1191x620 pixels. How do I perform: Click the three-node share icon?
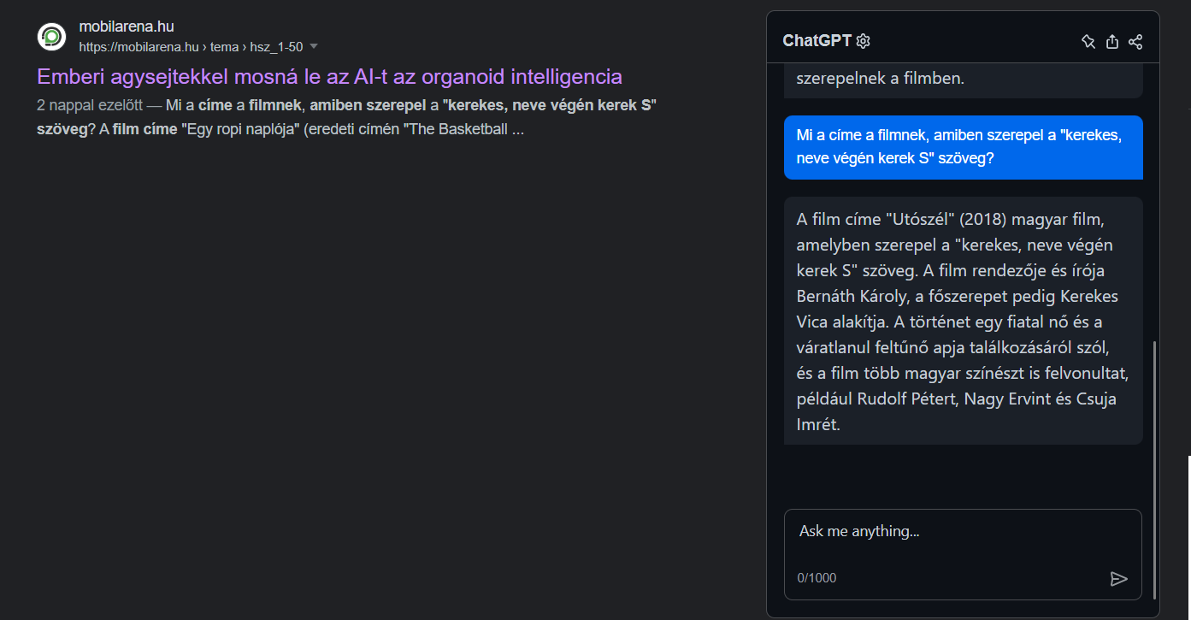[1135, 41]
